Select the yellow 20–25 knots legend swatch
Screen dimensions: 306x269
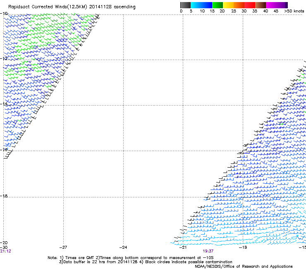228,5
